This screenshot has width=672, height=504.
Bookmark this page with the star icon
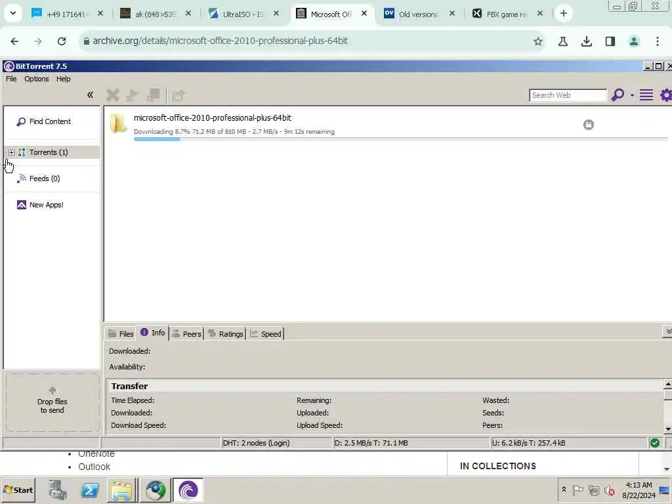[x=538, y=41]
